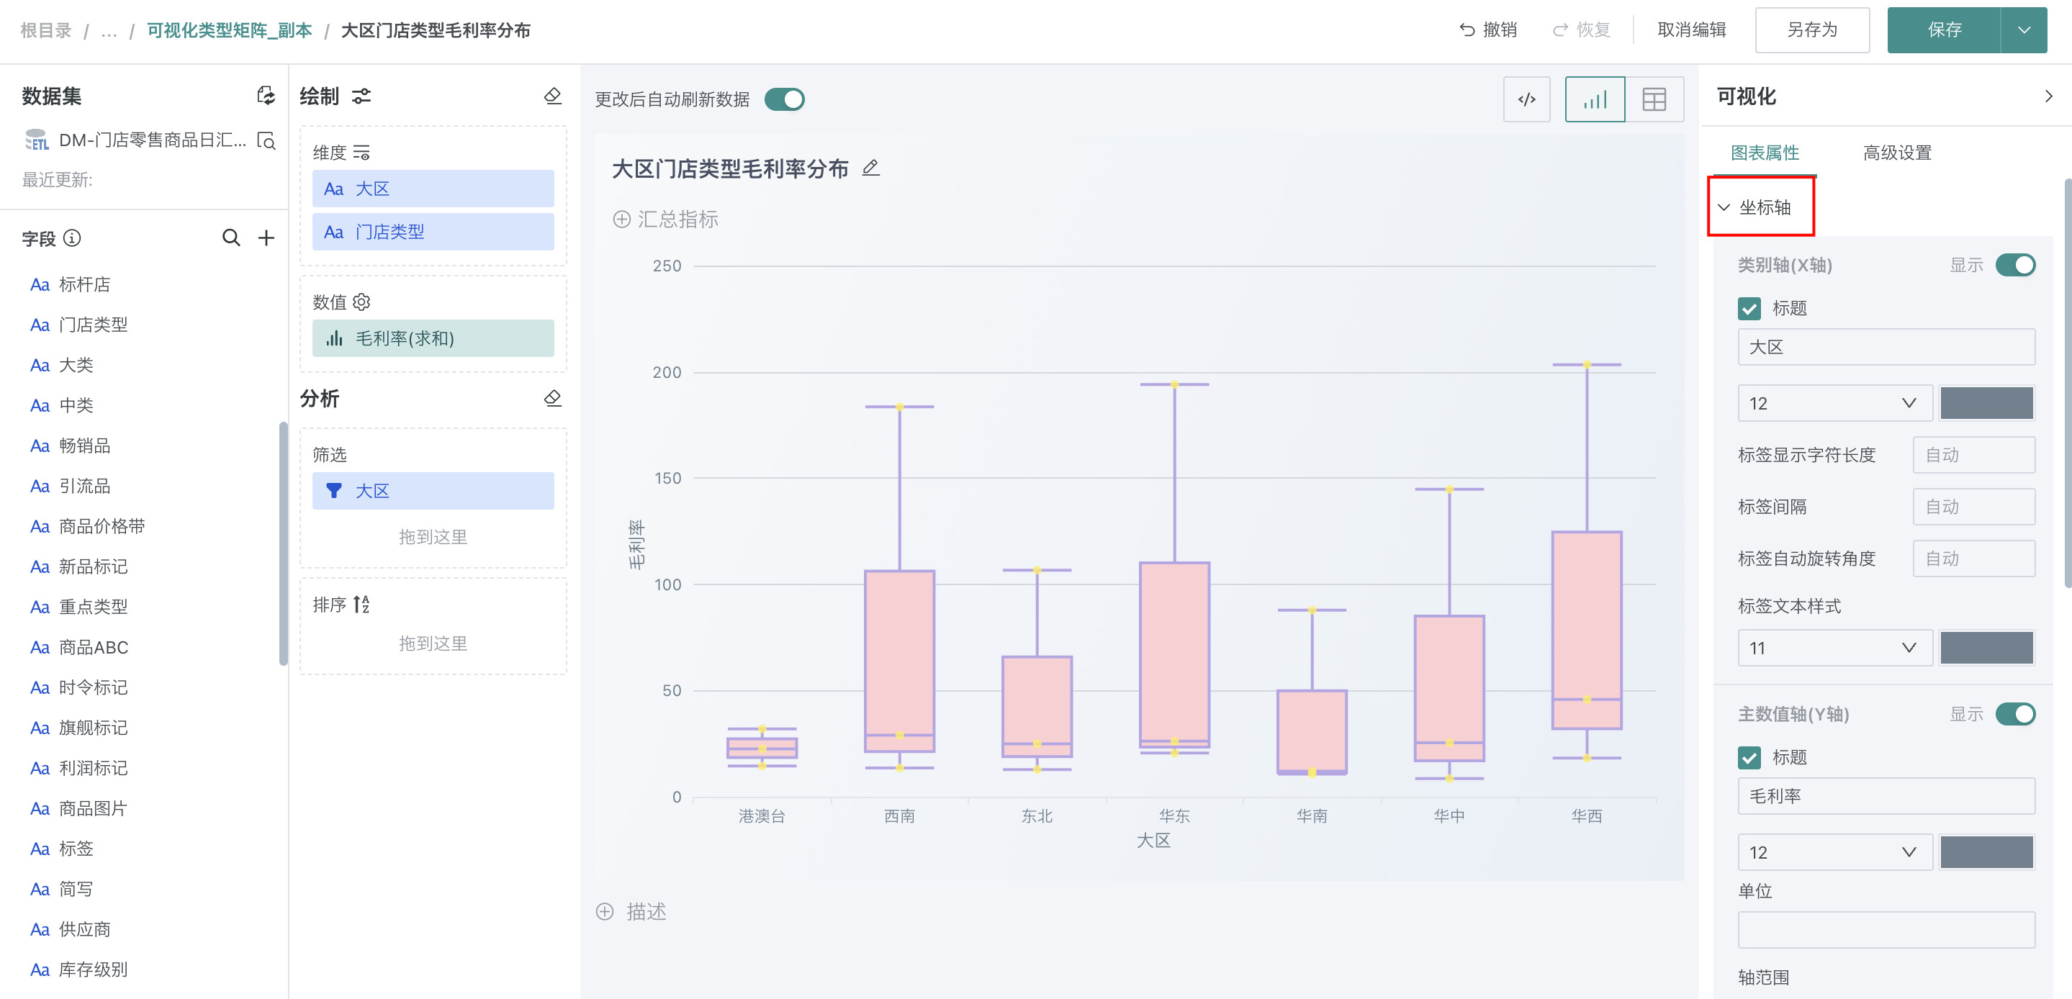Screen dimensions: 2072x999
Task: Open the X-axis label text color swatch
Action: 1986,648
